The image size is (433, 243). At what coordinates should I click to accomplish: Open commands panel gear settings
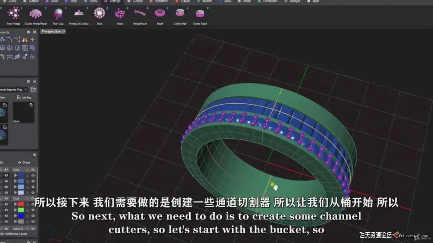tap(29, 32)
